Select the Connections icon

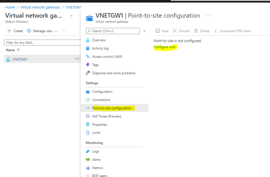(x=88, y=100)
